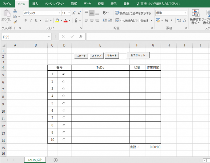Click Increase Decimal icon
Screen dimensions: 210x163
[x=179, y=20]
